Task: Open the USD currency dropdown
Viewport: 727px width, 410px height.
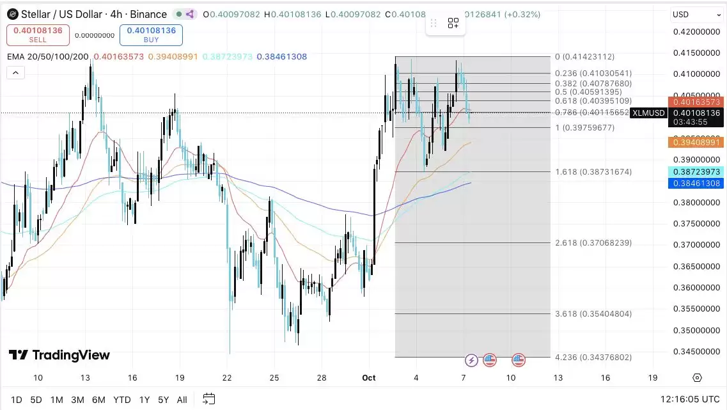Action: [697, 14]
